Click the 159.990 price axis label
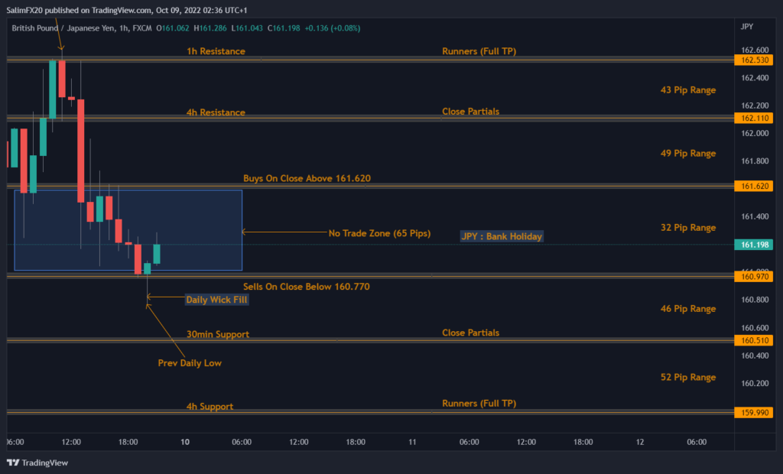 click(753, 412)
